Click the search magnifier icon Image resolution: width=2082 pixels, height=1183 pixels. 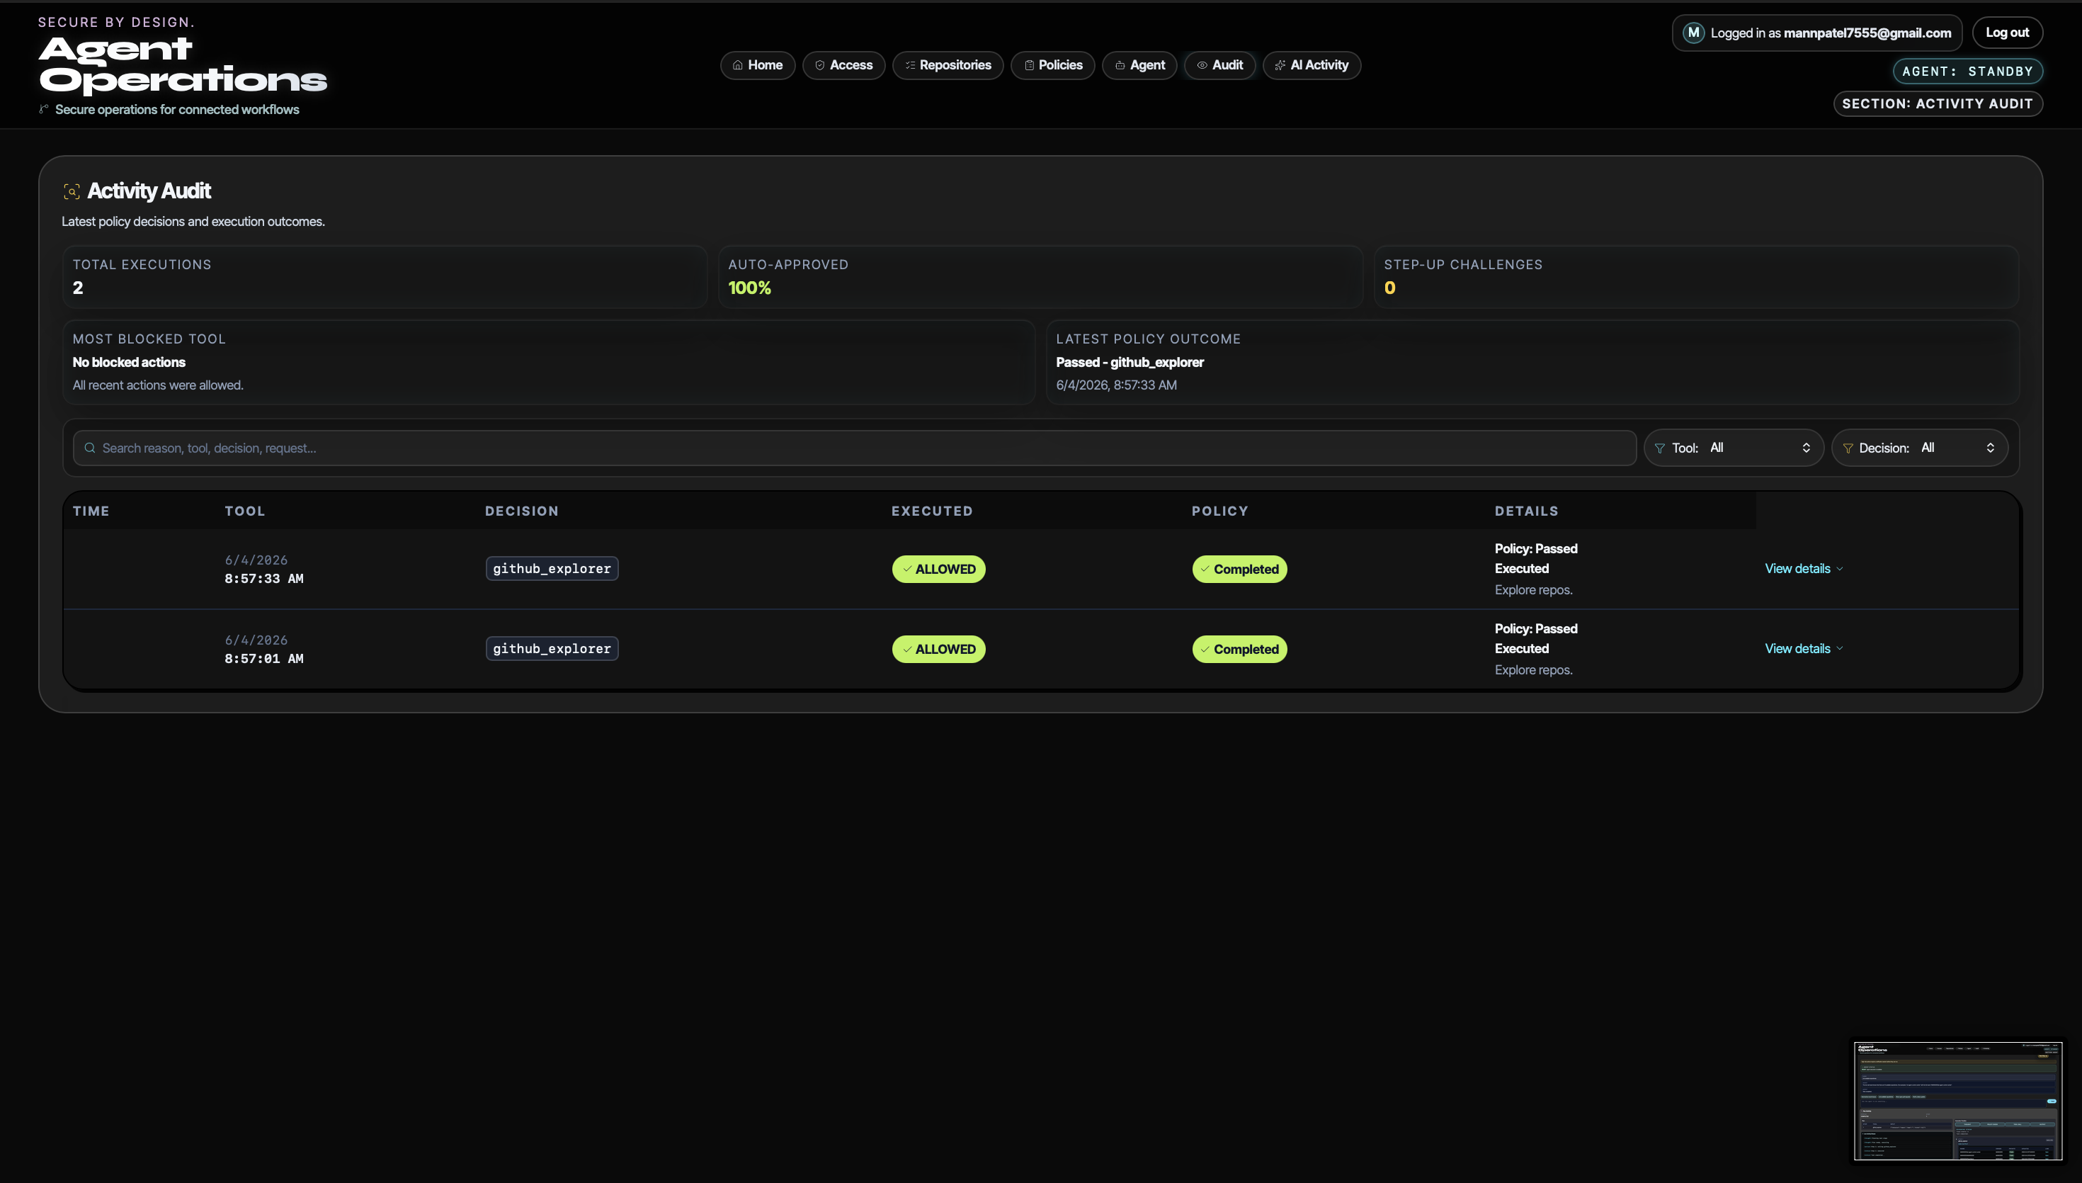pyautogui.click(x=89, y=448)
